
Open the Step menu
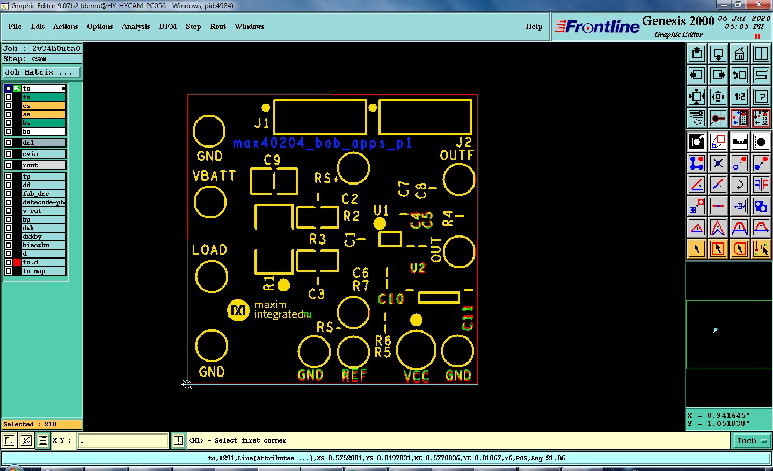click(x=193, y=26)
